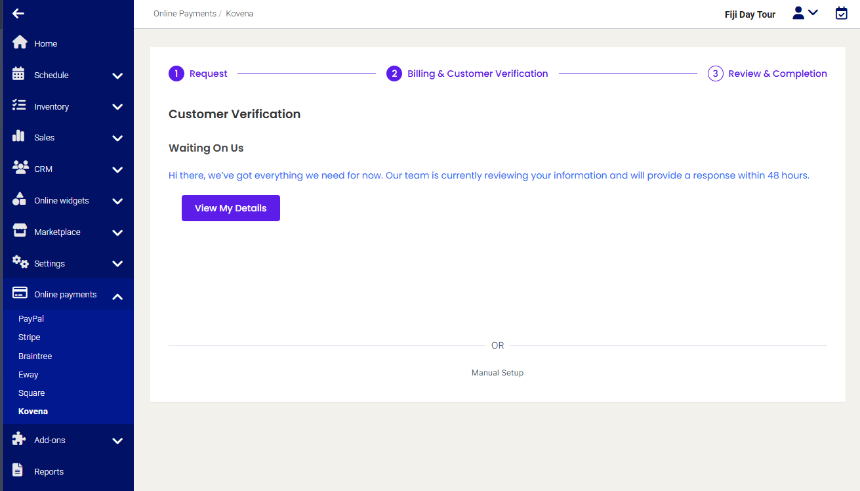Collapse the Online payments chevron

pos(117,297)
